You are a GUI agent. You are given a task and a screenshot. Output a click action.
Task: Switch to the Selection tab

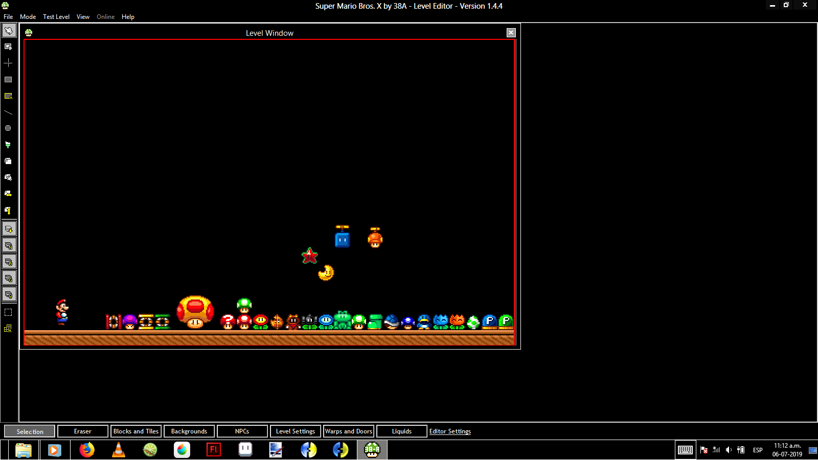30,431
